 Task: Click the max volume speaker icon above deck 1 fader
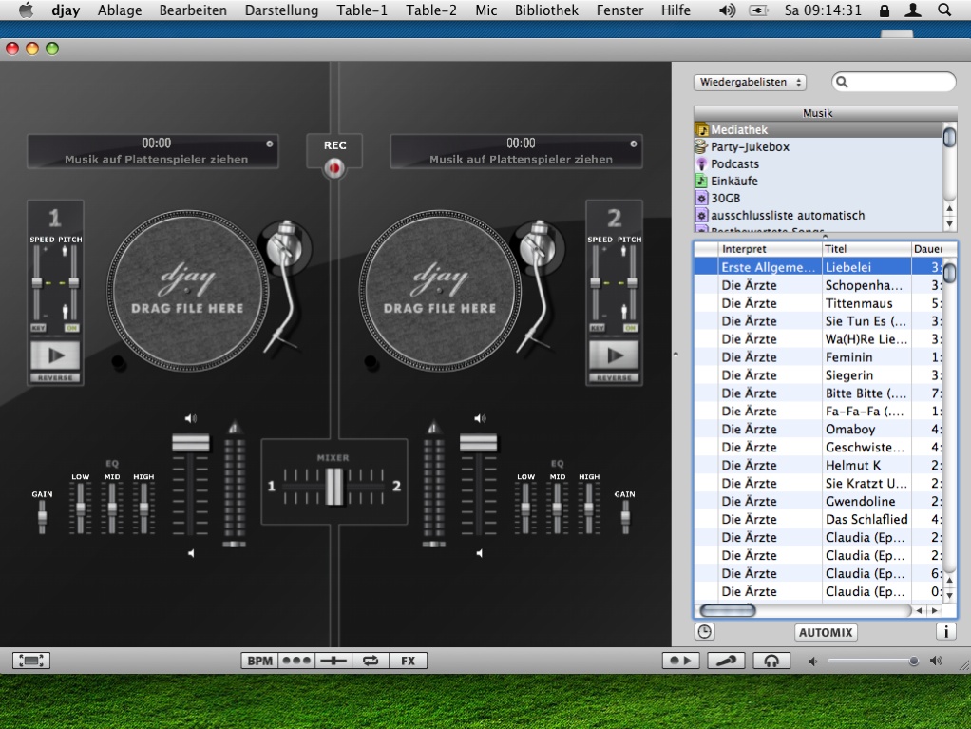(x=191, y=419)
